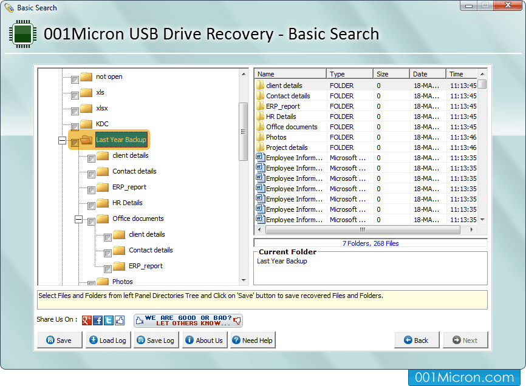Select the Save button's disk icon
This screenshot has height=386, width=526.
[50, 339]
